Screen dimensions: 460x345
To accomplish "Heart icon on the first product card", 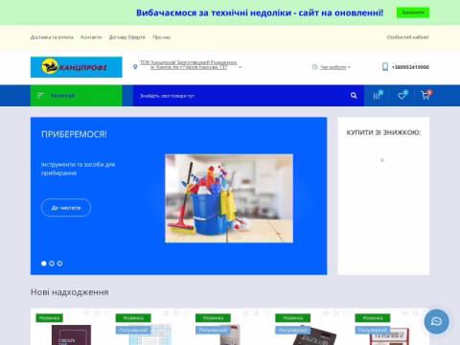I will (x=106, y=313).
